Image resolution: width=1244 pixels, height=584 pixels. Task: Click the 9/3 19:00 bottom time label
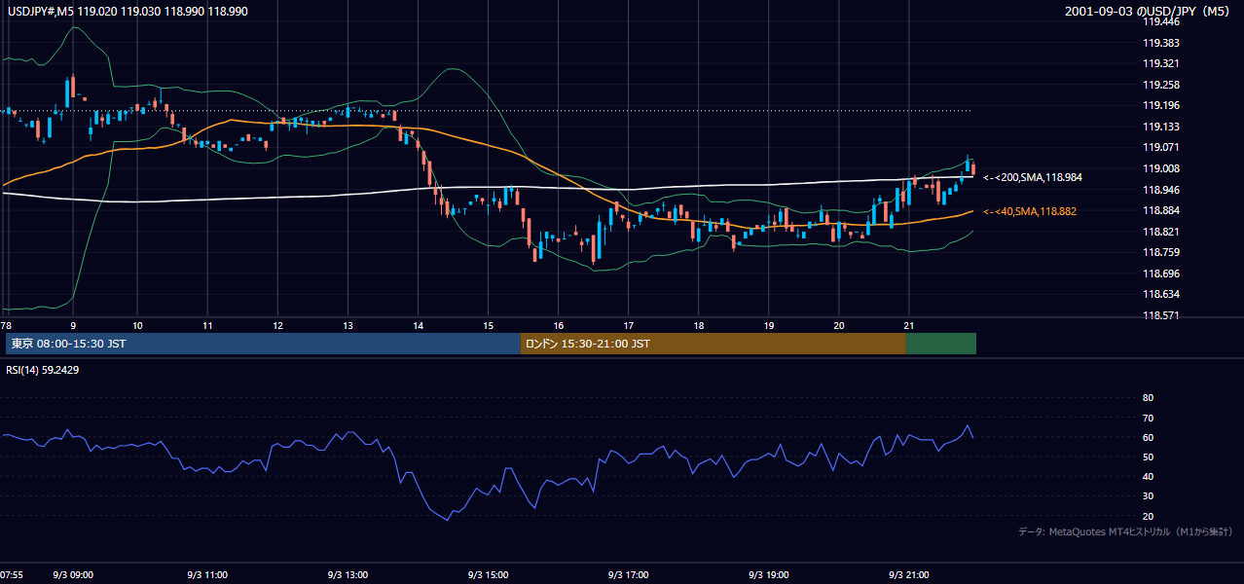point(769,575)
